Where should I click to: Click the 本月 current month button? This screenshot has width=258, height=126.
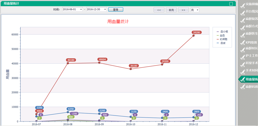click(171, 10)
